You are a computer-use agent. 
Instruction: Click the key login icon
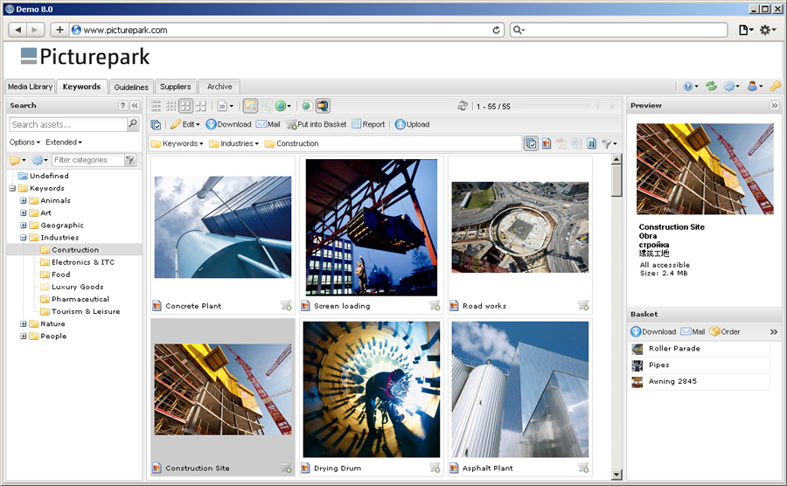[x=775, y=87]
